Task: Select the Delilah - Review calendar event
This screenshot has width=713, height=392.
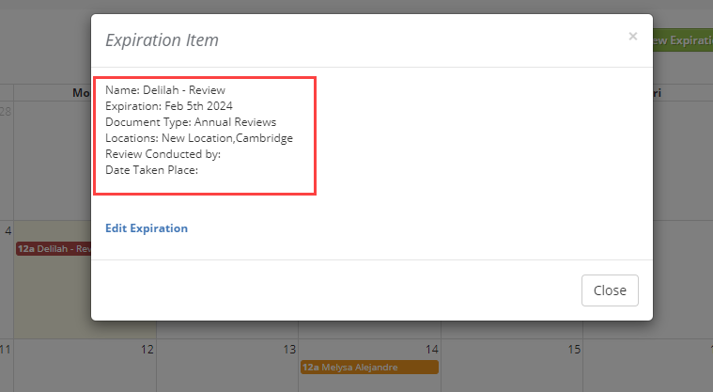Action: (x=54, y=249)
